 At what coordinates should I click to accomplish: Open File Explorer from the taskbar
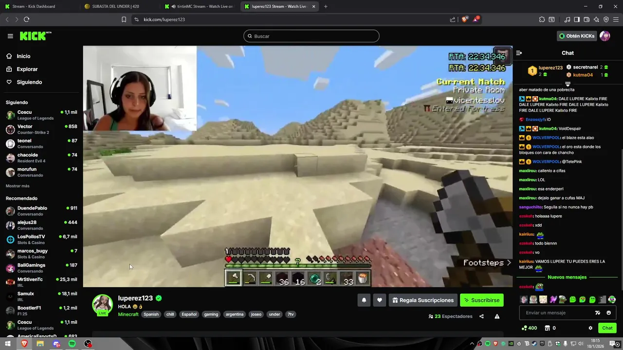coord(40,344)
